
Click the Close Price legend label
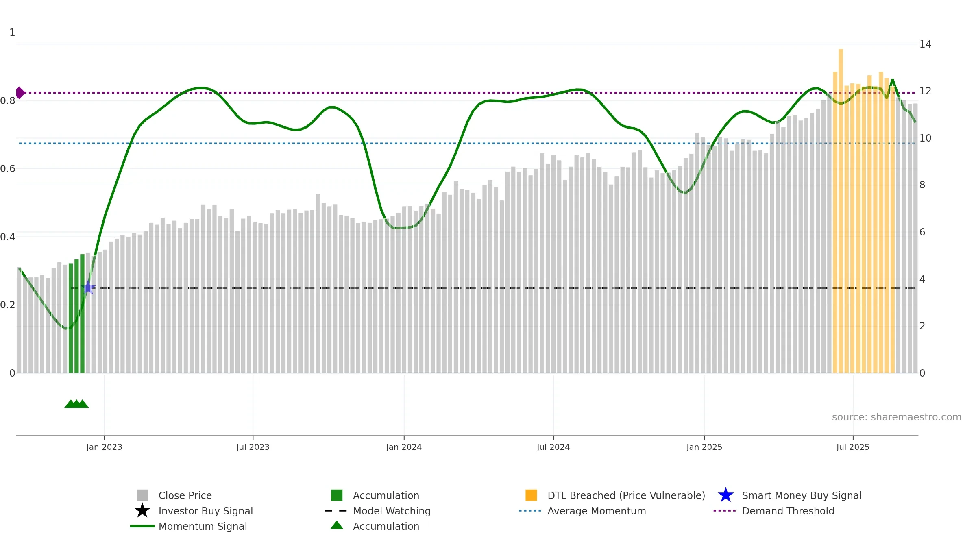pos(185,495)
